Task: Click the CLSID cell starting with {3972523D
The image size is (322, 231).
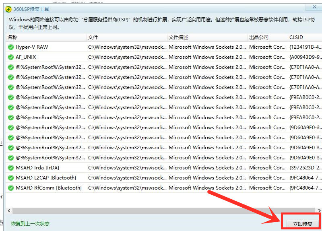Action: [305, 168]
